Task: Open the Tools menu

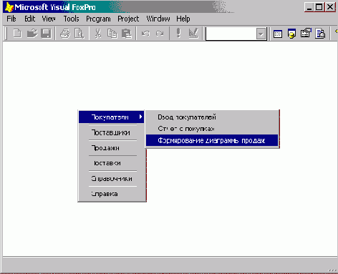Action: [71, 19]
